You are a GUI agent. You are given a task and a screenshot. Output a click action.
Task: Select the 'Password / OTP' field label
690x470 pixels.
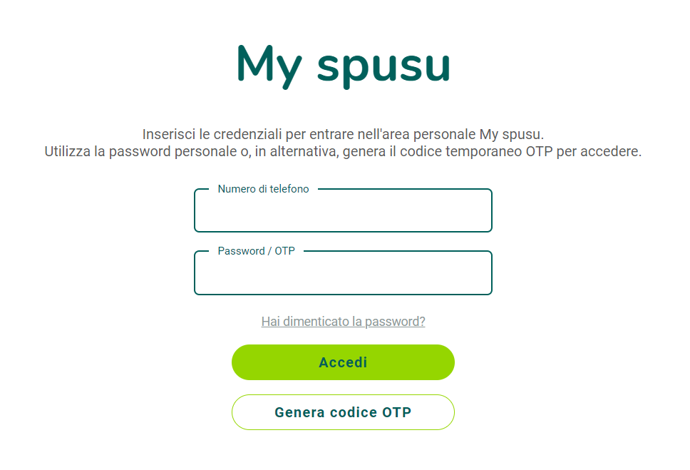pos(256,251)
